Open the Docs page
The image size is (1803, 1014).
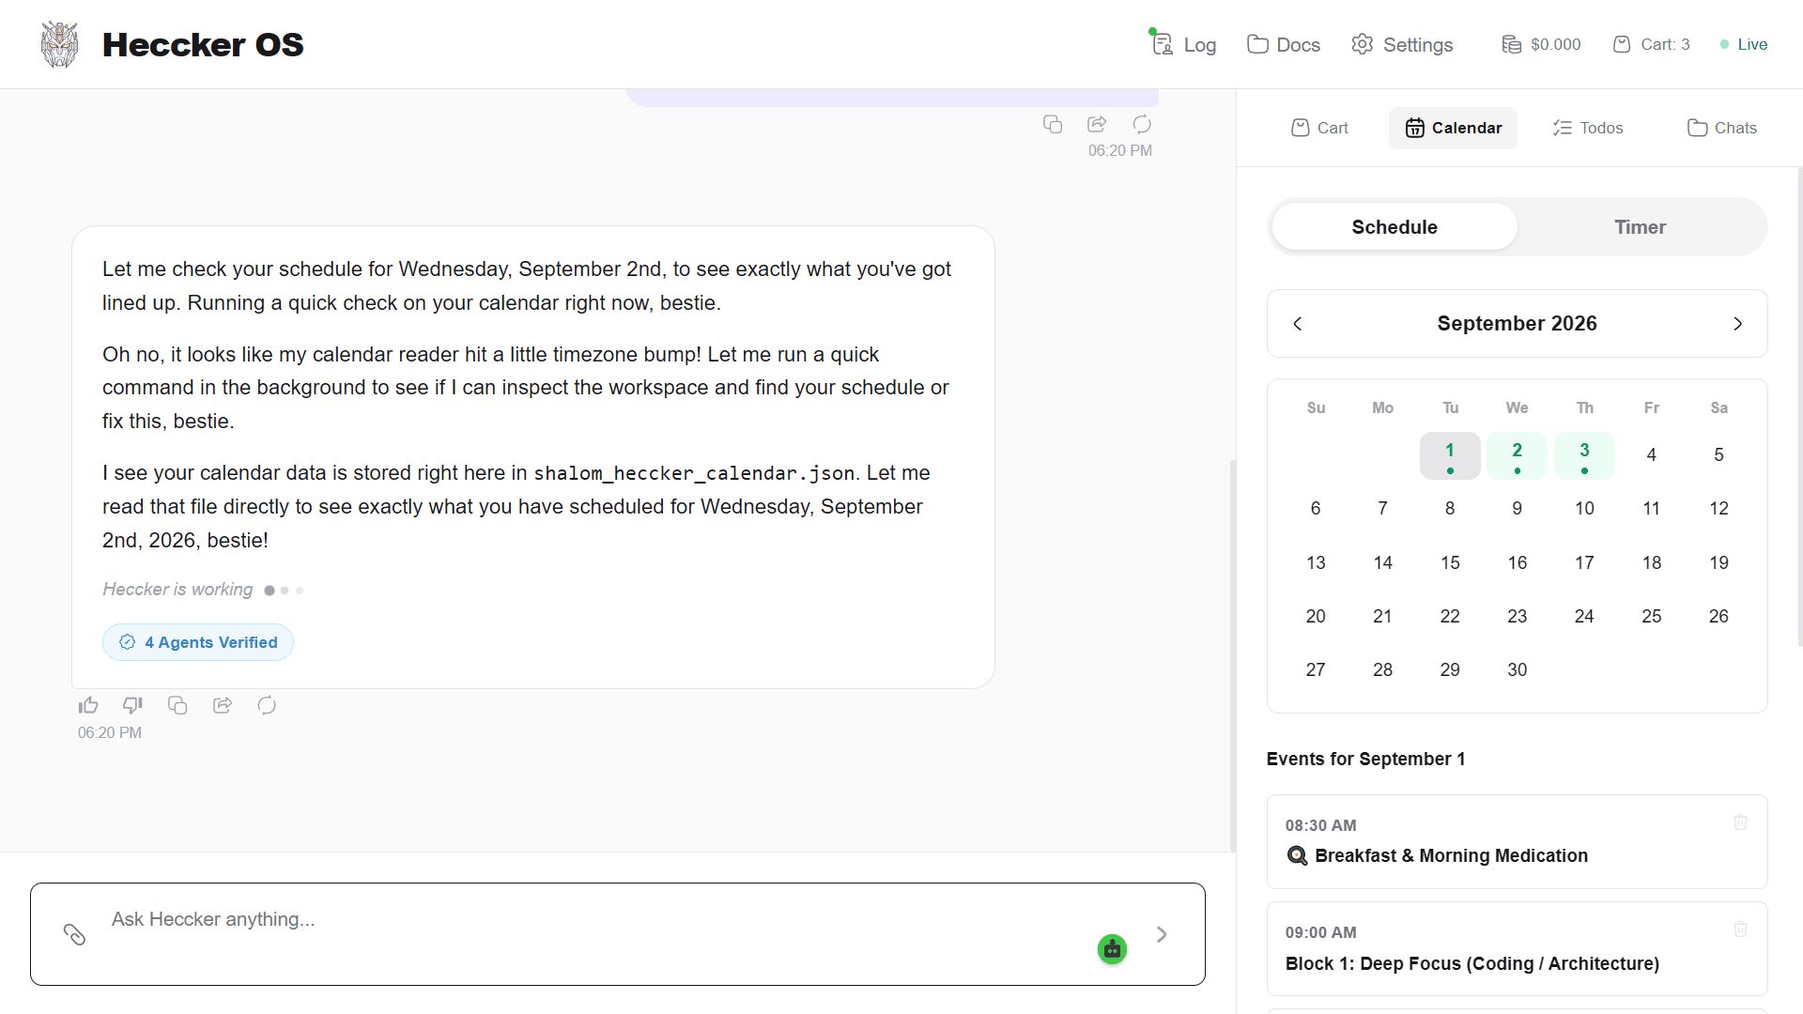point(1284,44)
